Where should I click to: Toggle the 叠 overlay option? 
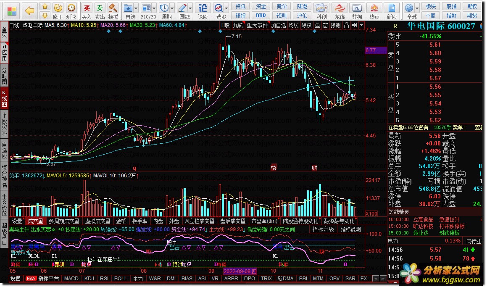317,26
